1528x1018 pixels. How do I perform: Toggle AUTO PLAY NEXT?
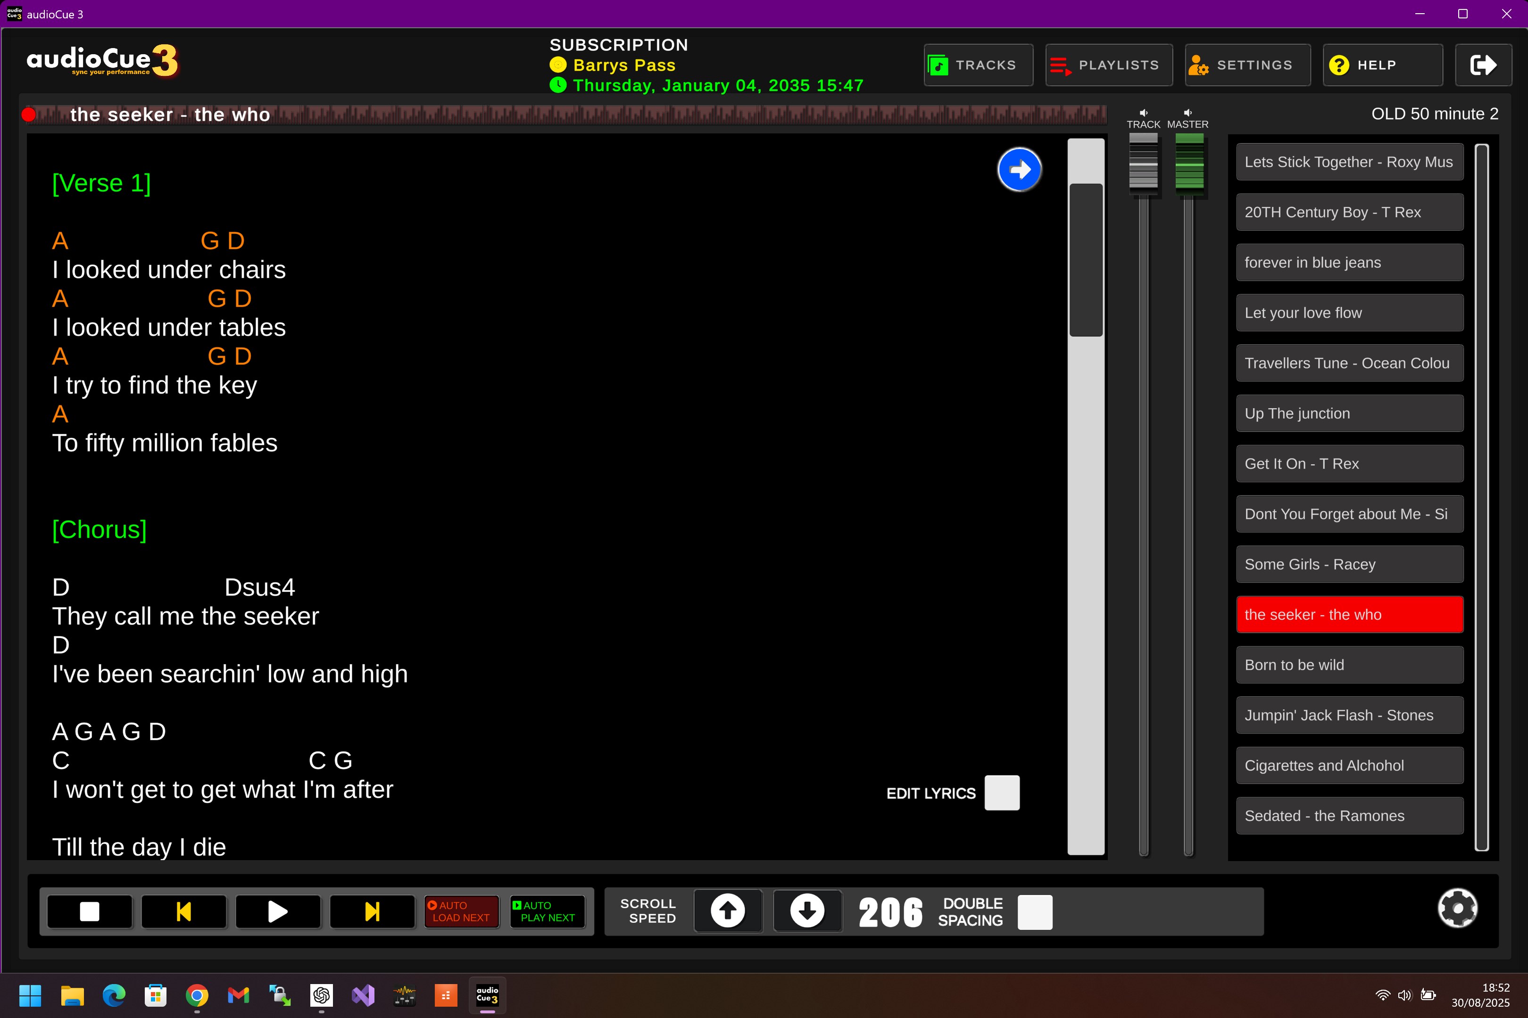[x=547, y=911]
